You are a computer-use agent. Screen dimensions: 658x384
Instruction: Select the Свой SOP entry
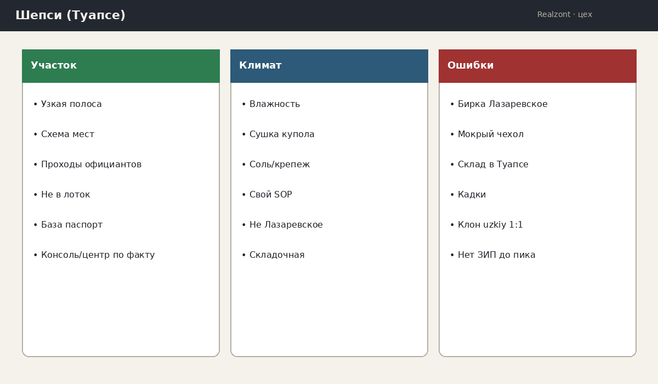click(266, 195)
